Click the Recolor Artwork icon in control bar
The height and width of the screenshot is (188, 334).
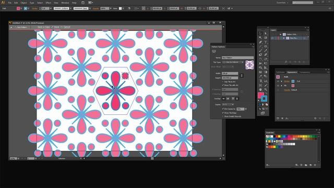(x=129, y=8)
